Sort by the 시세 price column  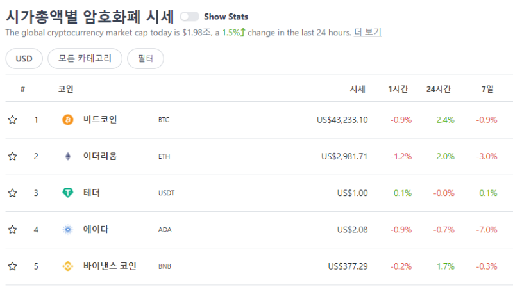tap(357, 89)
